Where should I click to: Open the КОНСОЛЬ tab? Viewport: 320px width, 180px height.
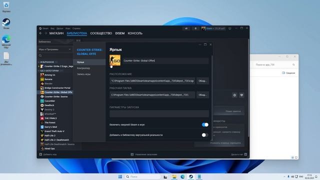click(x=135, y=33)
